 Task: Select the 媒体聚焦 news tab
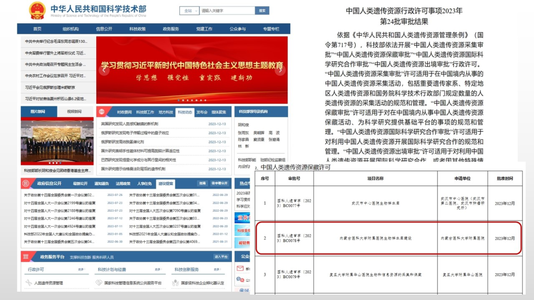219,112
